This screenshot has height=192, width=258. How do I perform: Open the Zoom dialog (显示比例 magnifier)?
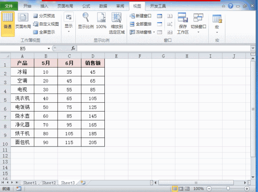click(x=86, y=21)
